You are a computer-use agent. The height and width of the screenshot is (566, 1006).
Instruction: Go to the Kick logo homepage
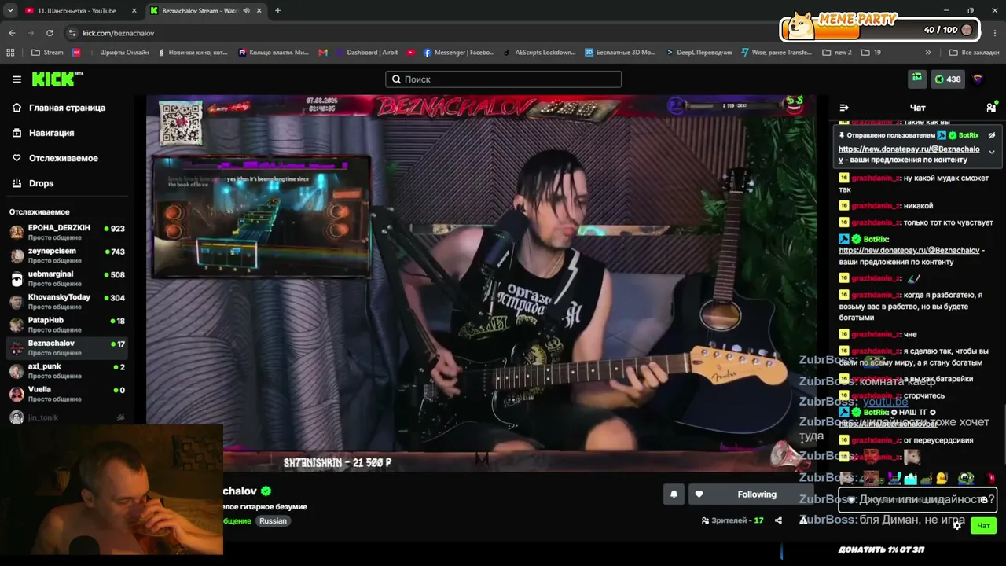click(x=57, y=79)
